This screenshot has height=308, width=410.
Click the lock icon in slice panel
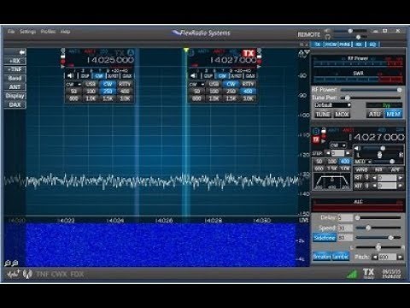point(324,131)
